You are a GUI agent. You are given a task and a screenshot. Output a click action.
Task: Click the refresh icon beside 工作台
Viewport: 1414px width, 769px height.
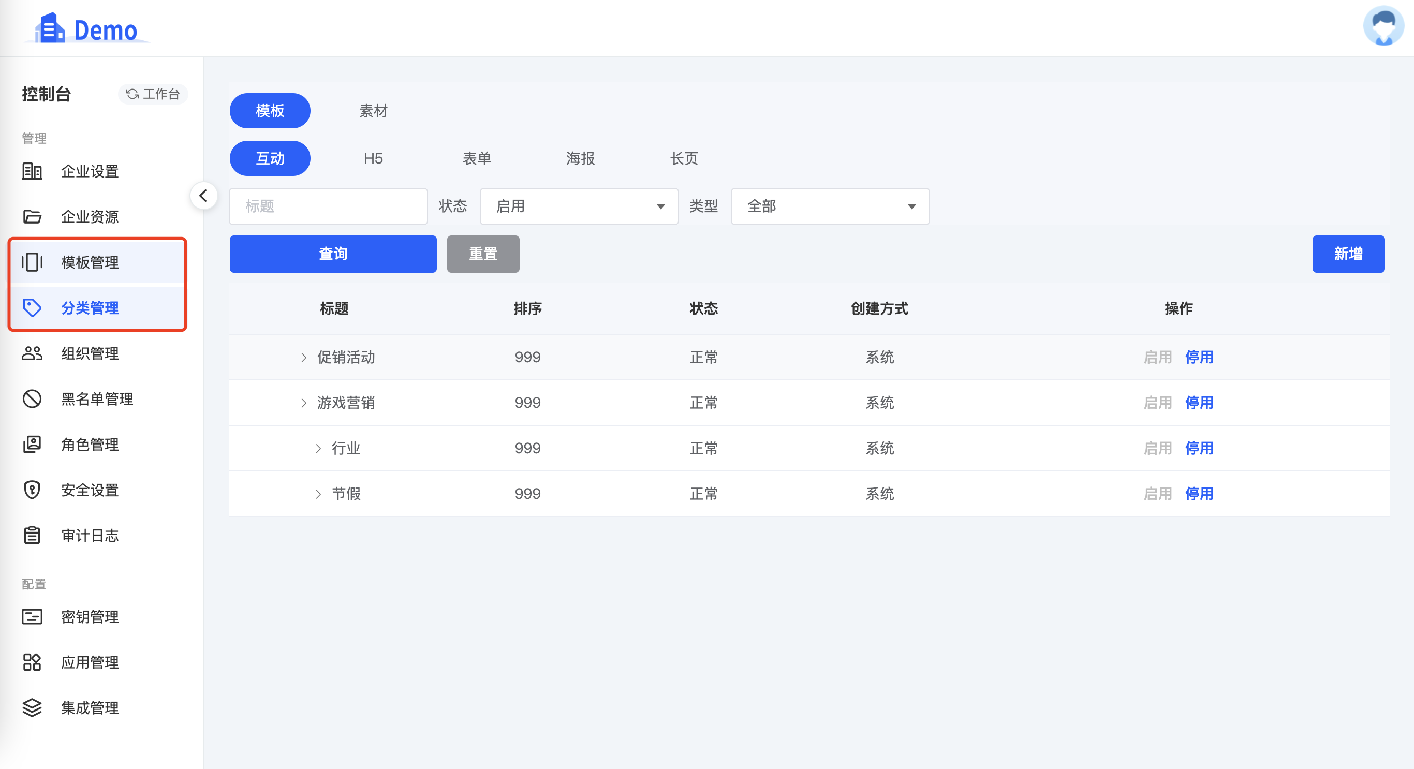[132, 94]
